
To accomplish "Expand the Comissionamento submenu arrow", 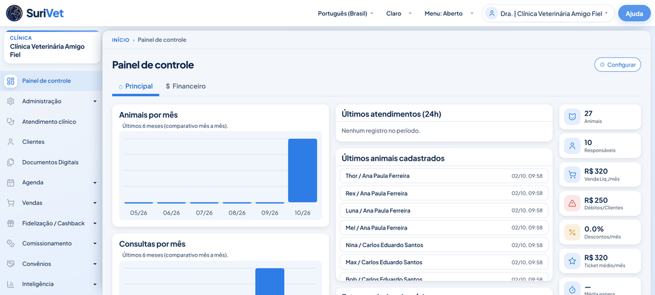I will coord(95,244).
